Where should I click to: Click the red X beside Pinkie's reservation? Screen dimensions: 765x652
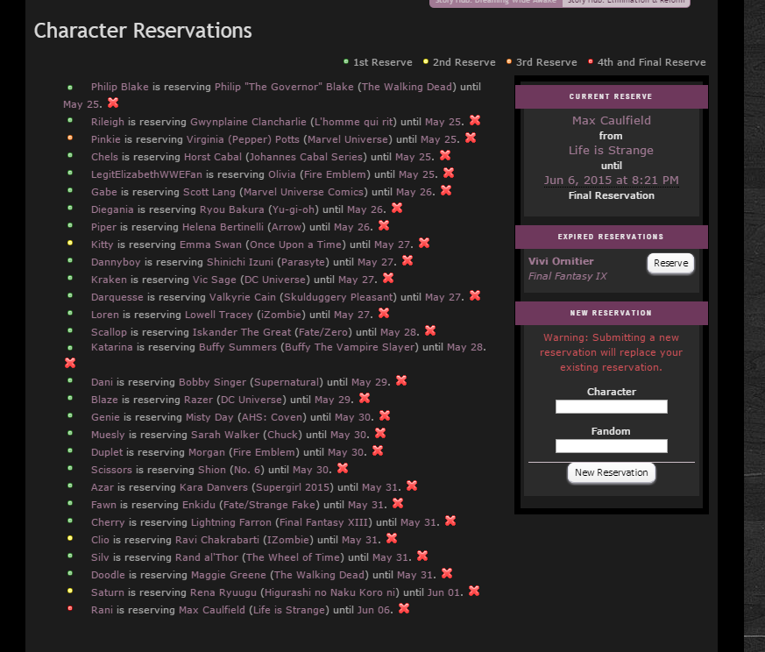click(471, 138)
